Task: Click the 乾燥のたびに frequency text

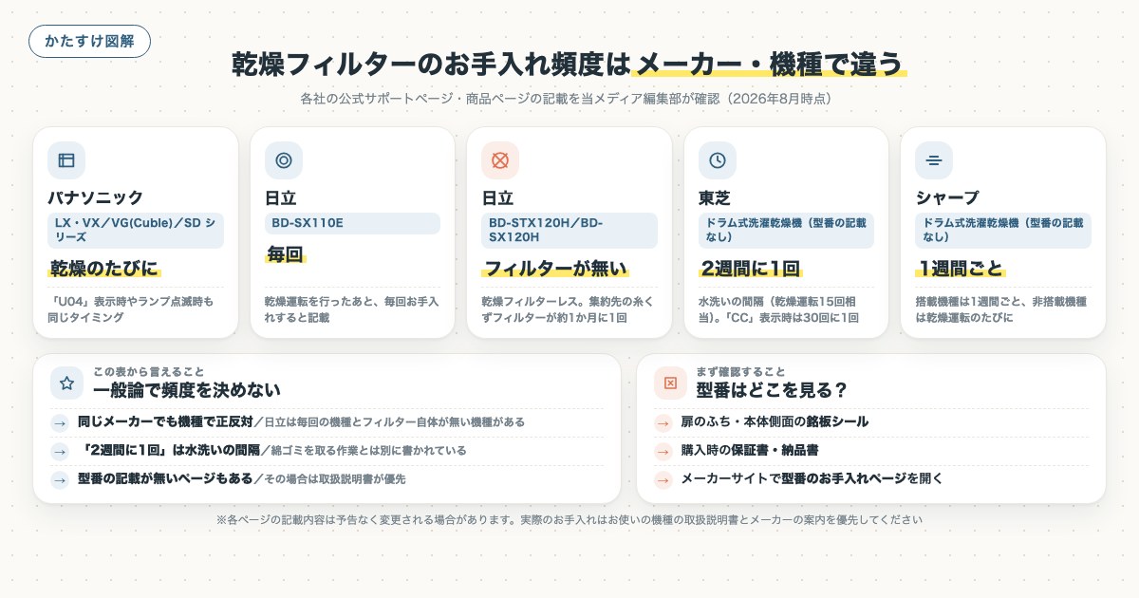Action: click(x=104, y=267)
